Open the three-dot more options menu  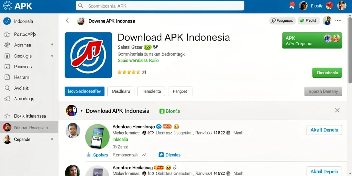pyautogui.click(x=338, y=21)
